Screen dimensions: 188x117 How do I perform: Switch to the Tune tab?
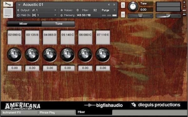58,24
